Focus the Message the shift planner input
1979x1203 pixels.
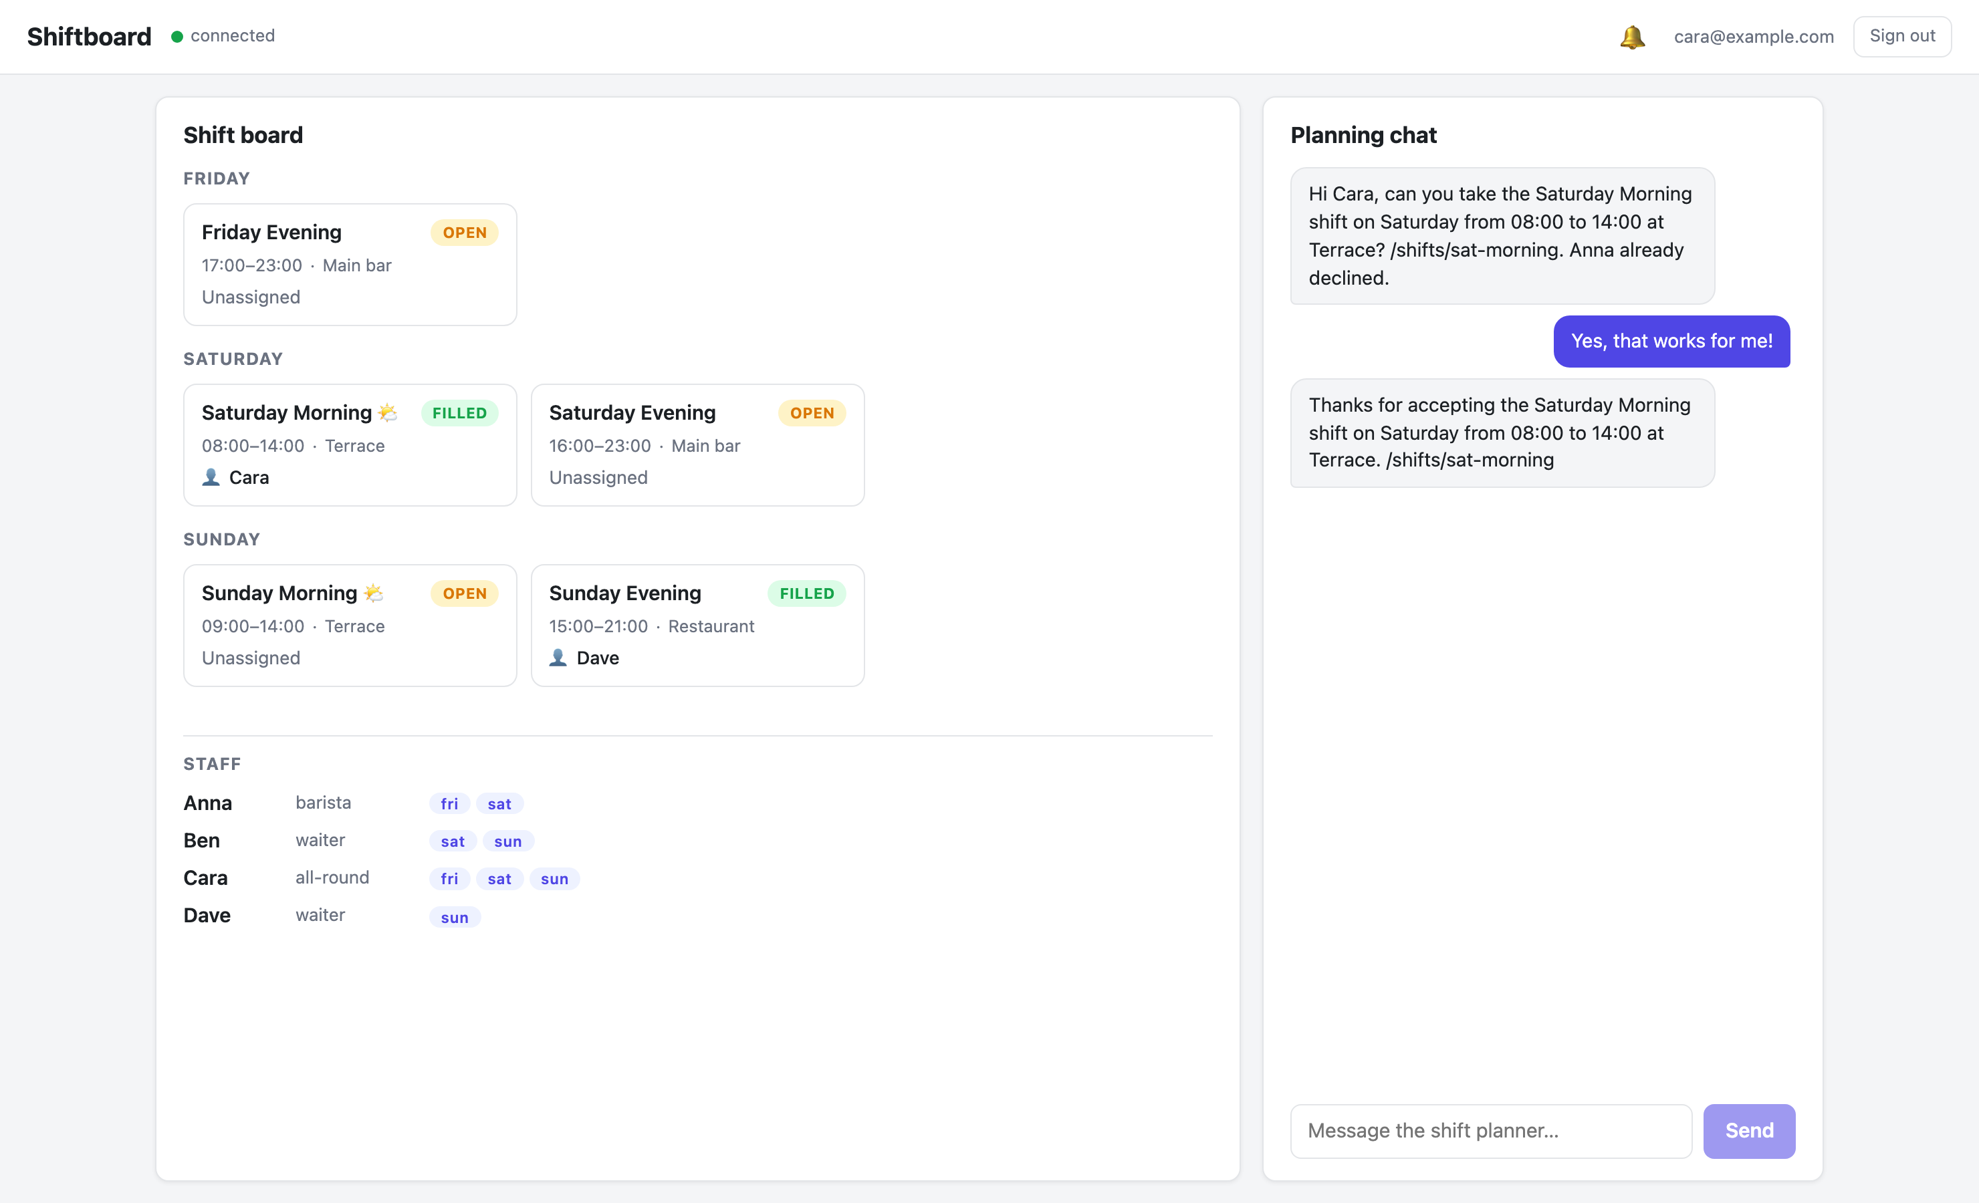point(1491,1131)
